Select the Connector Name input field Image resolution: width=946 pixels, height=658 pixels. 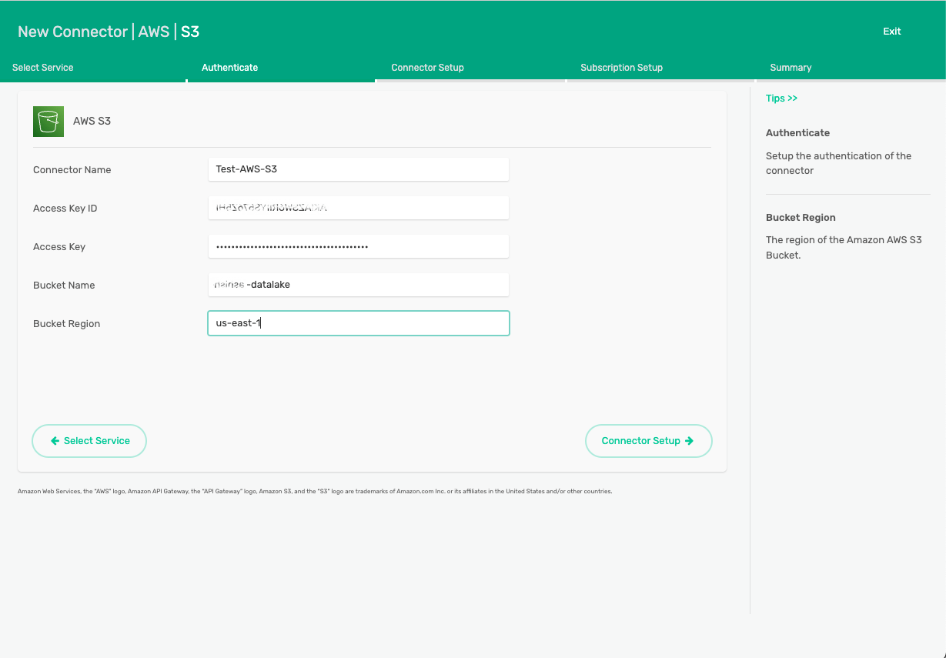tap(358, 169)
